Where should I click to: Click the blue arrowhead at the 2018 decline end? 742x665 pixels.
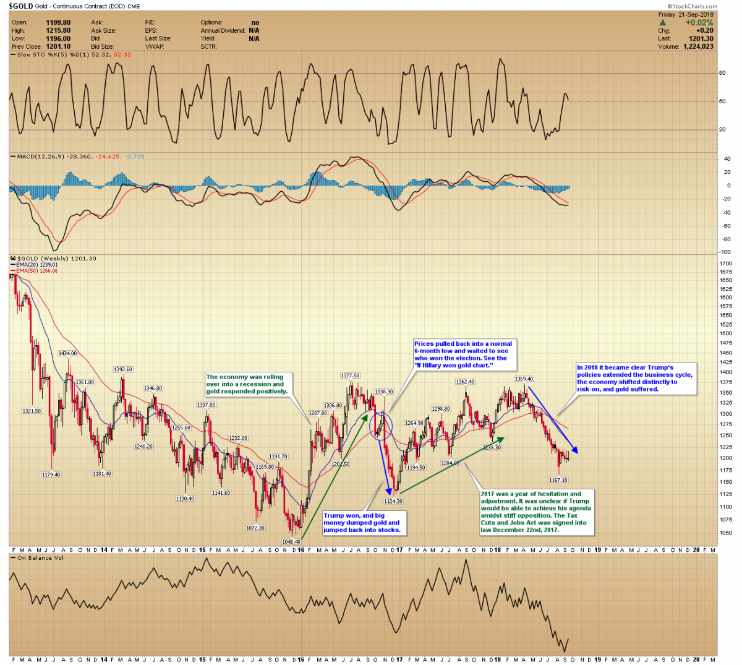[575, 450]
